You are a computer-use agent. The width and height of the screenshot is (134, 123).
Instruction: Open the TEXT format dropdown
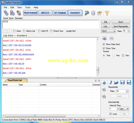tap(108, 31)
